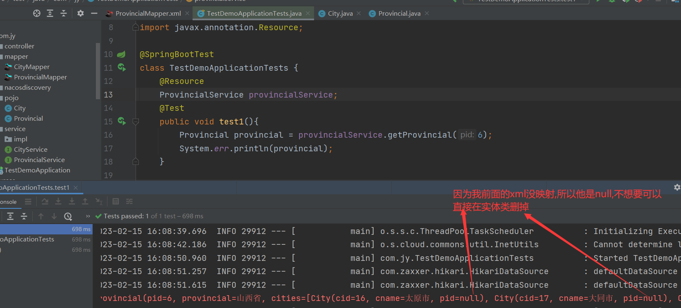The width and height of the screenshot is (681, 308).
Task: Expand all in the project panel toolbar
Action: click(x=50, y=13)
